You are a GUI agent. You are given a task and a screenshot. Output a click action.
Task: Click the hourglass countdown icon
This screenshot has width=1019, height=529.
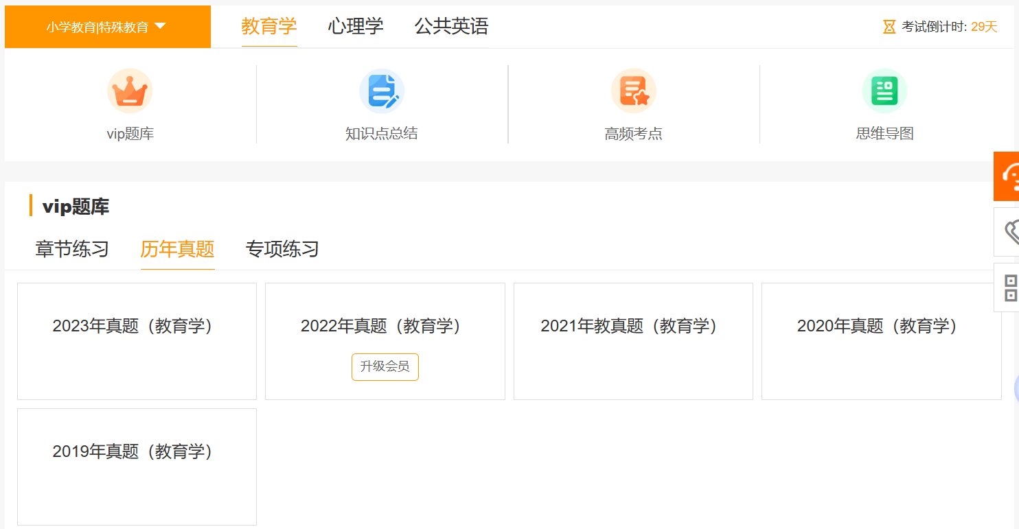click(889, 27)
